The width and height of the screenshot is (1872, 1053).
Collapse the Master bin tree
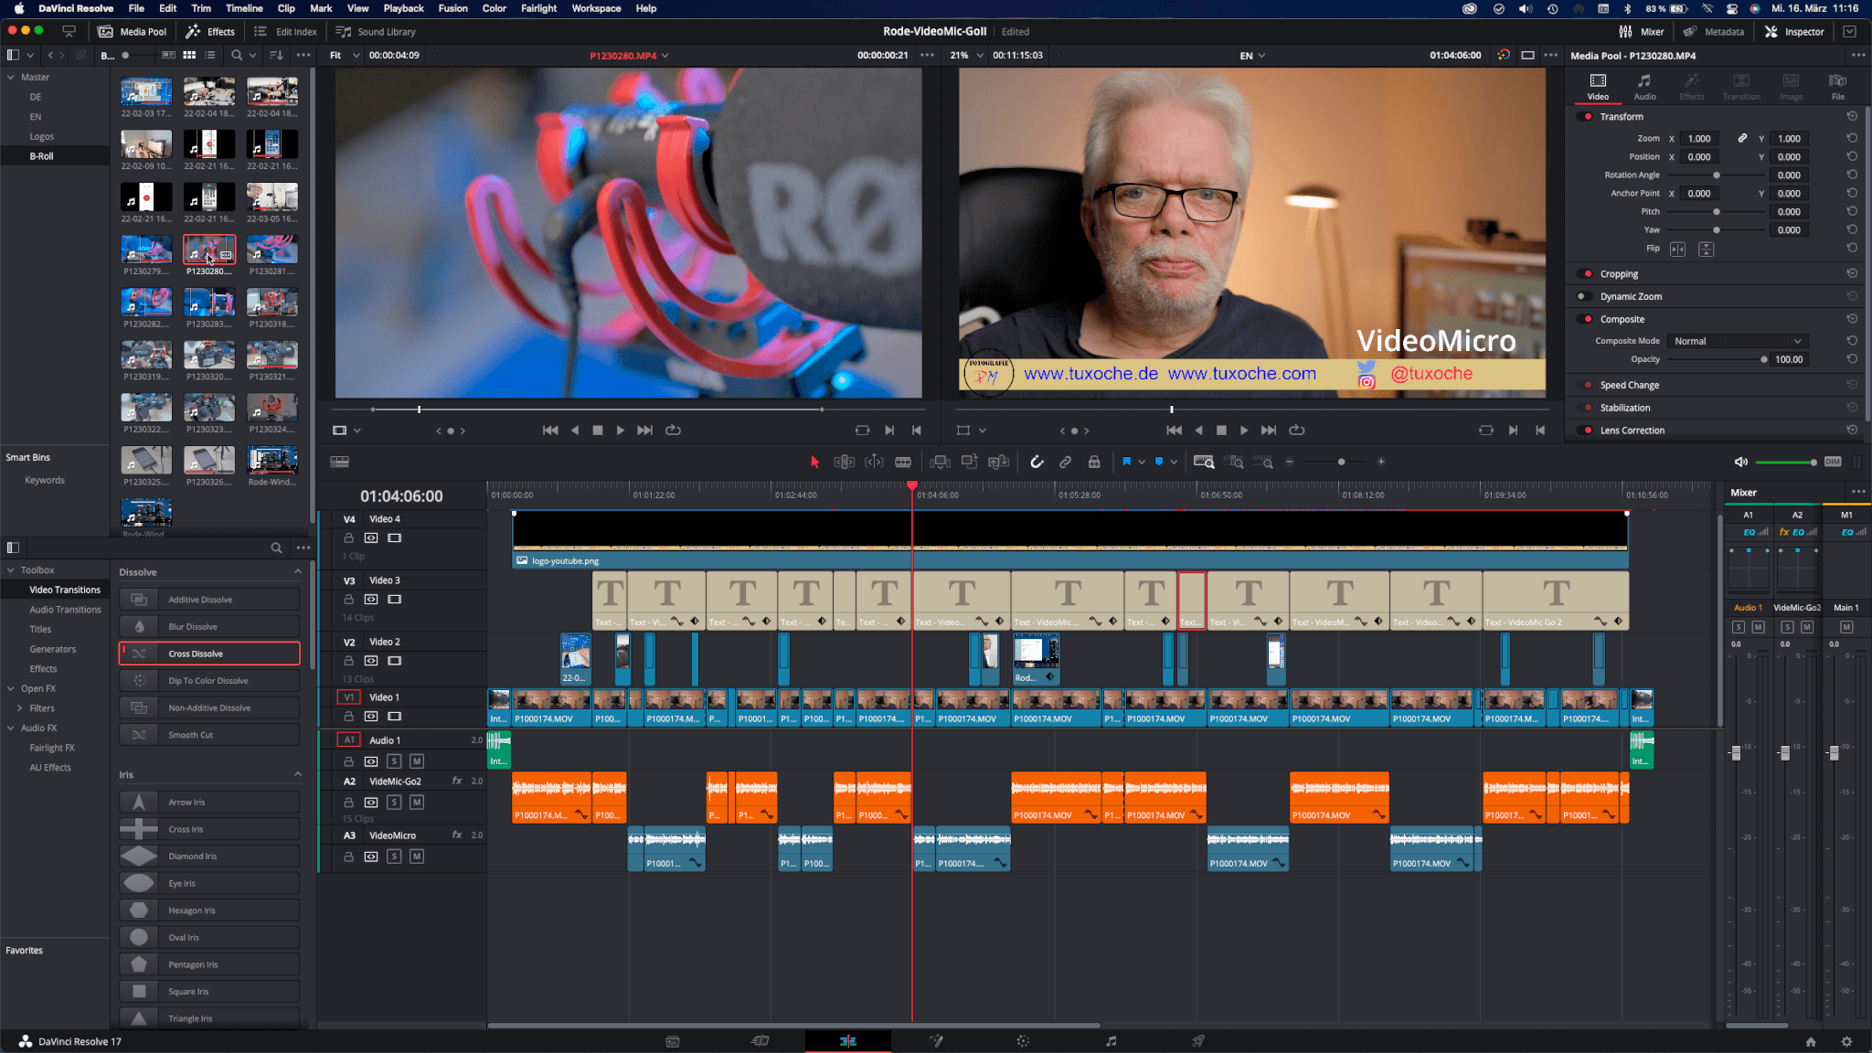11,78
